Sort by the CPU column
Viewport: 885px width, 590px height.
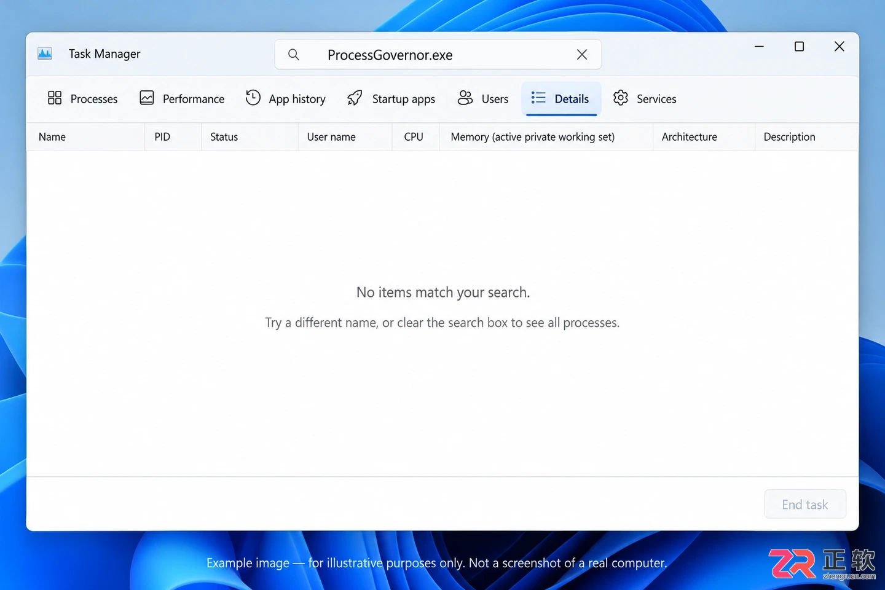415,137
